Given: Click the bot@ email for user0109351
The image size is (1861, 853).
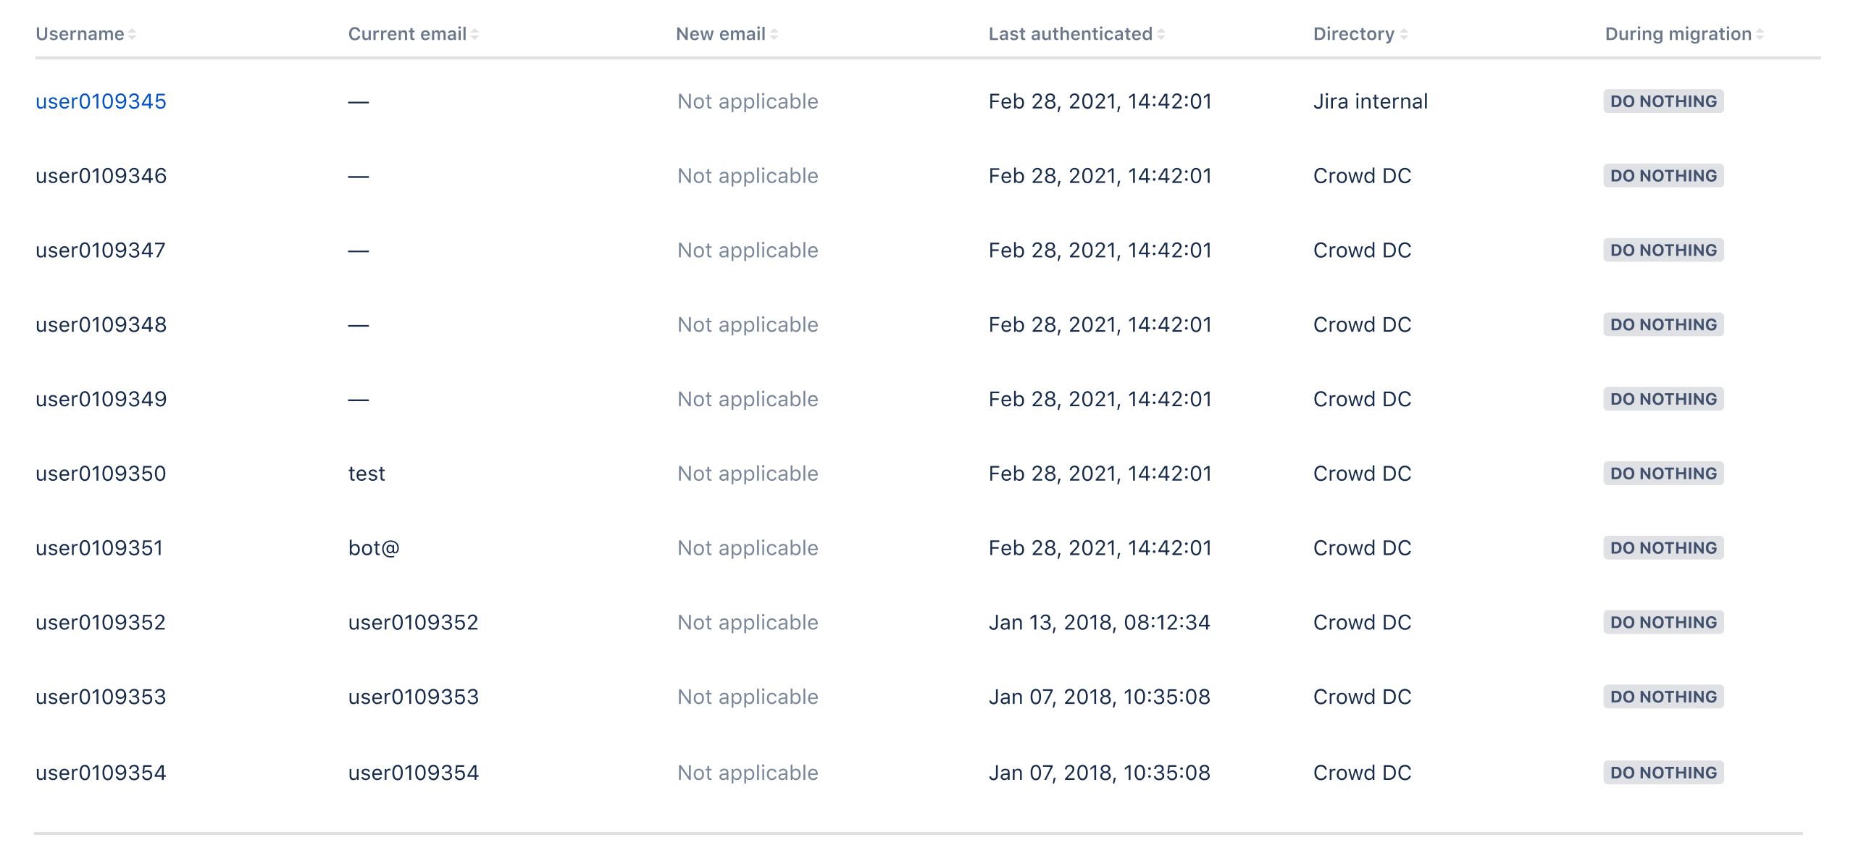Looking at the screenshot, I should (372, 547).
